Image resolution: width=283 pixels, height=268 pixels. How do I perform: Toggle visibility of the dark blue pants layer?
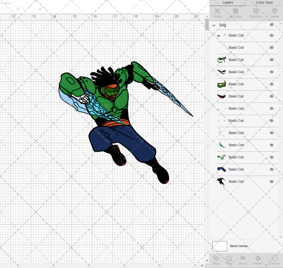tap(272, 169)
